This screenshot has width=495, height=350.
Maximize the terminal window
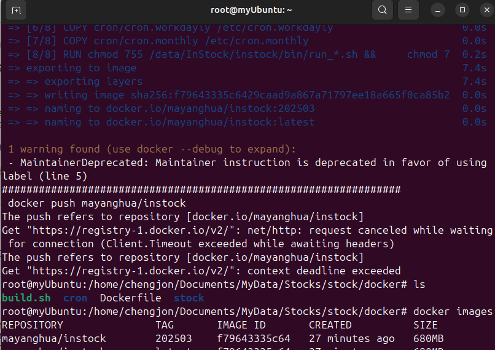coord(462,10)
